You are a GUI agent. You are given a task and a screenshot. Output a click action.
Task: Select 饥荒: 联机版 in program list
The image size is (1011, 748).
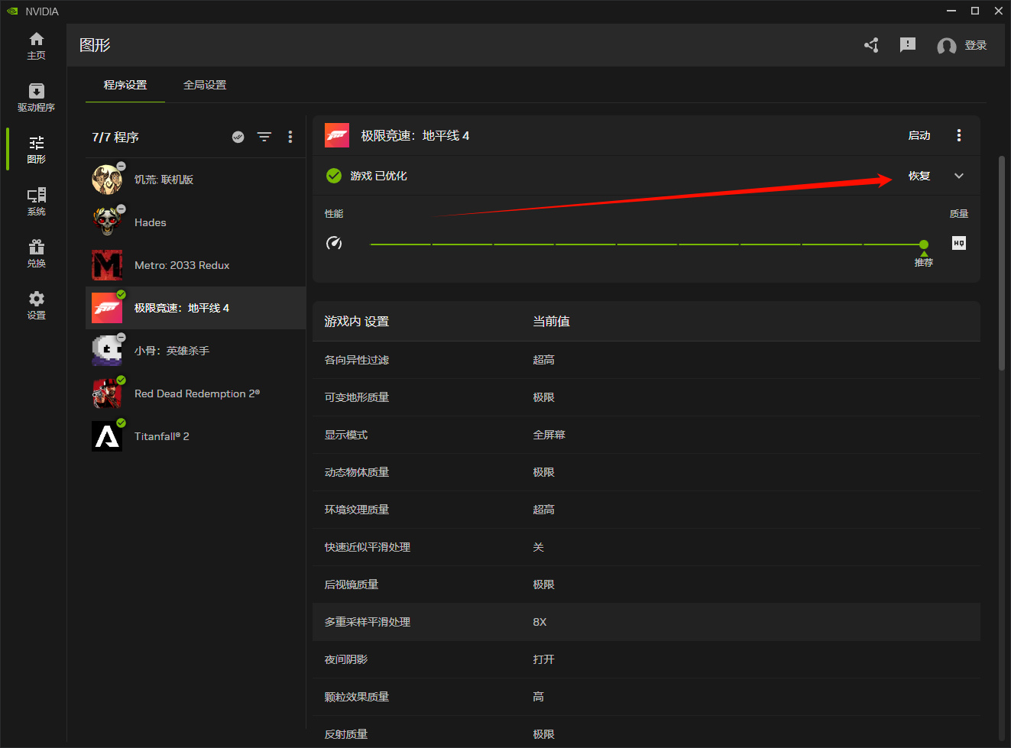coord(196,180)
